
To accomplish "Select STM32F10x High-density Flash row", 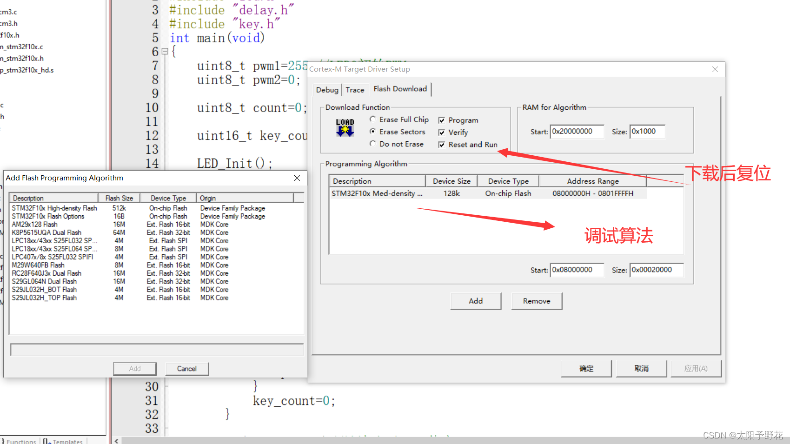I will point(151,208).
